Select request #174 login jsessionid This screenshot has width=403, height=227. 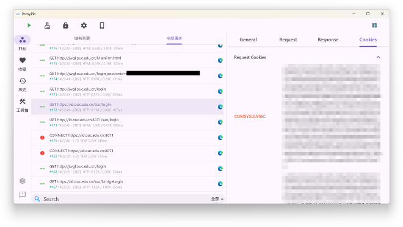pos(128,76)
